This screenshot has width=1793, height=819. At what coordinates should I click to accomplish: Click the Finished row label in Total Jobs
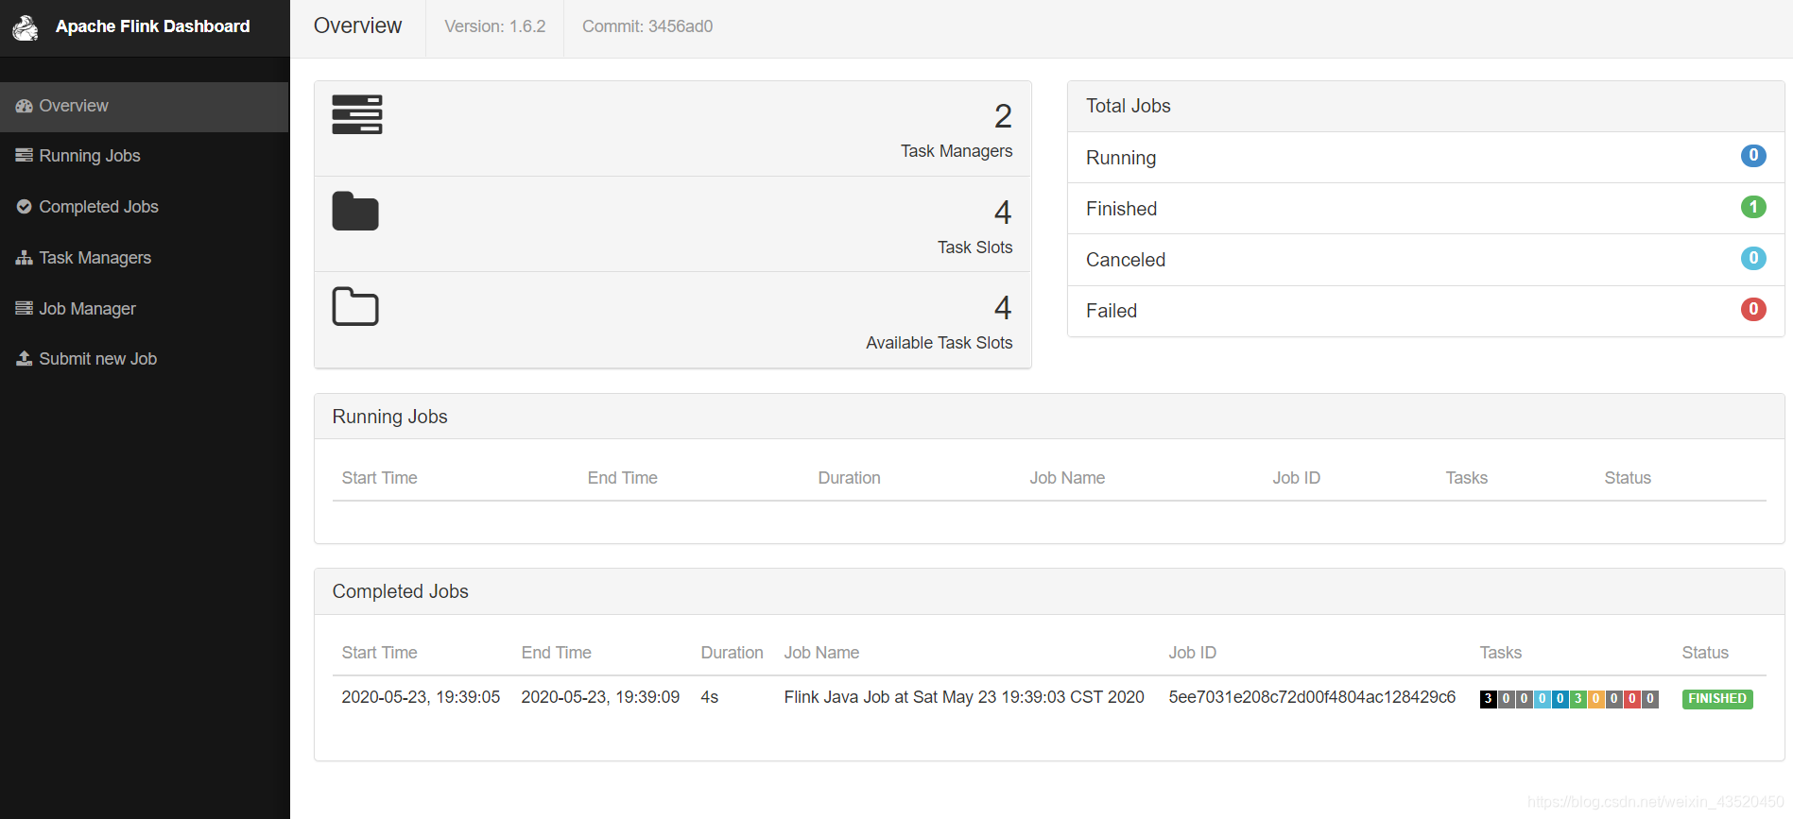tap(1121, 209)
